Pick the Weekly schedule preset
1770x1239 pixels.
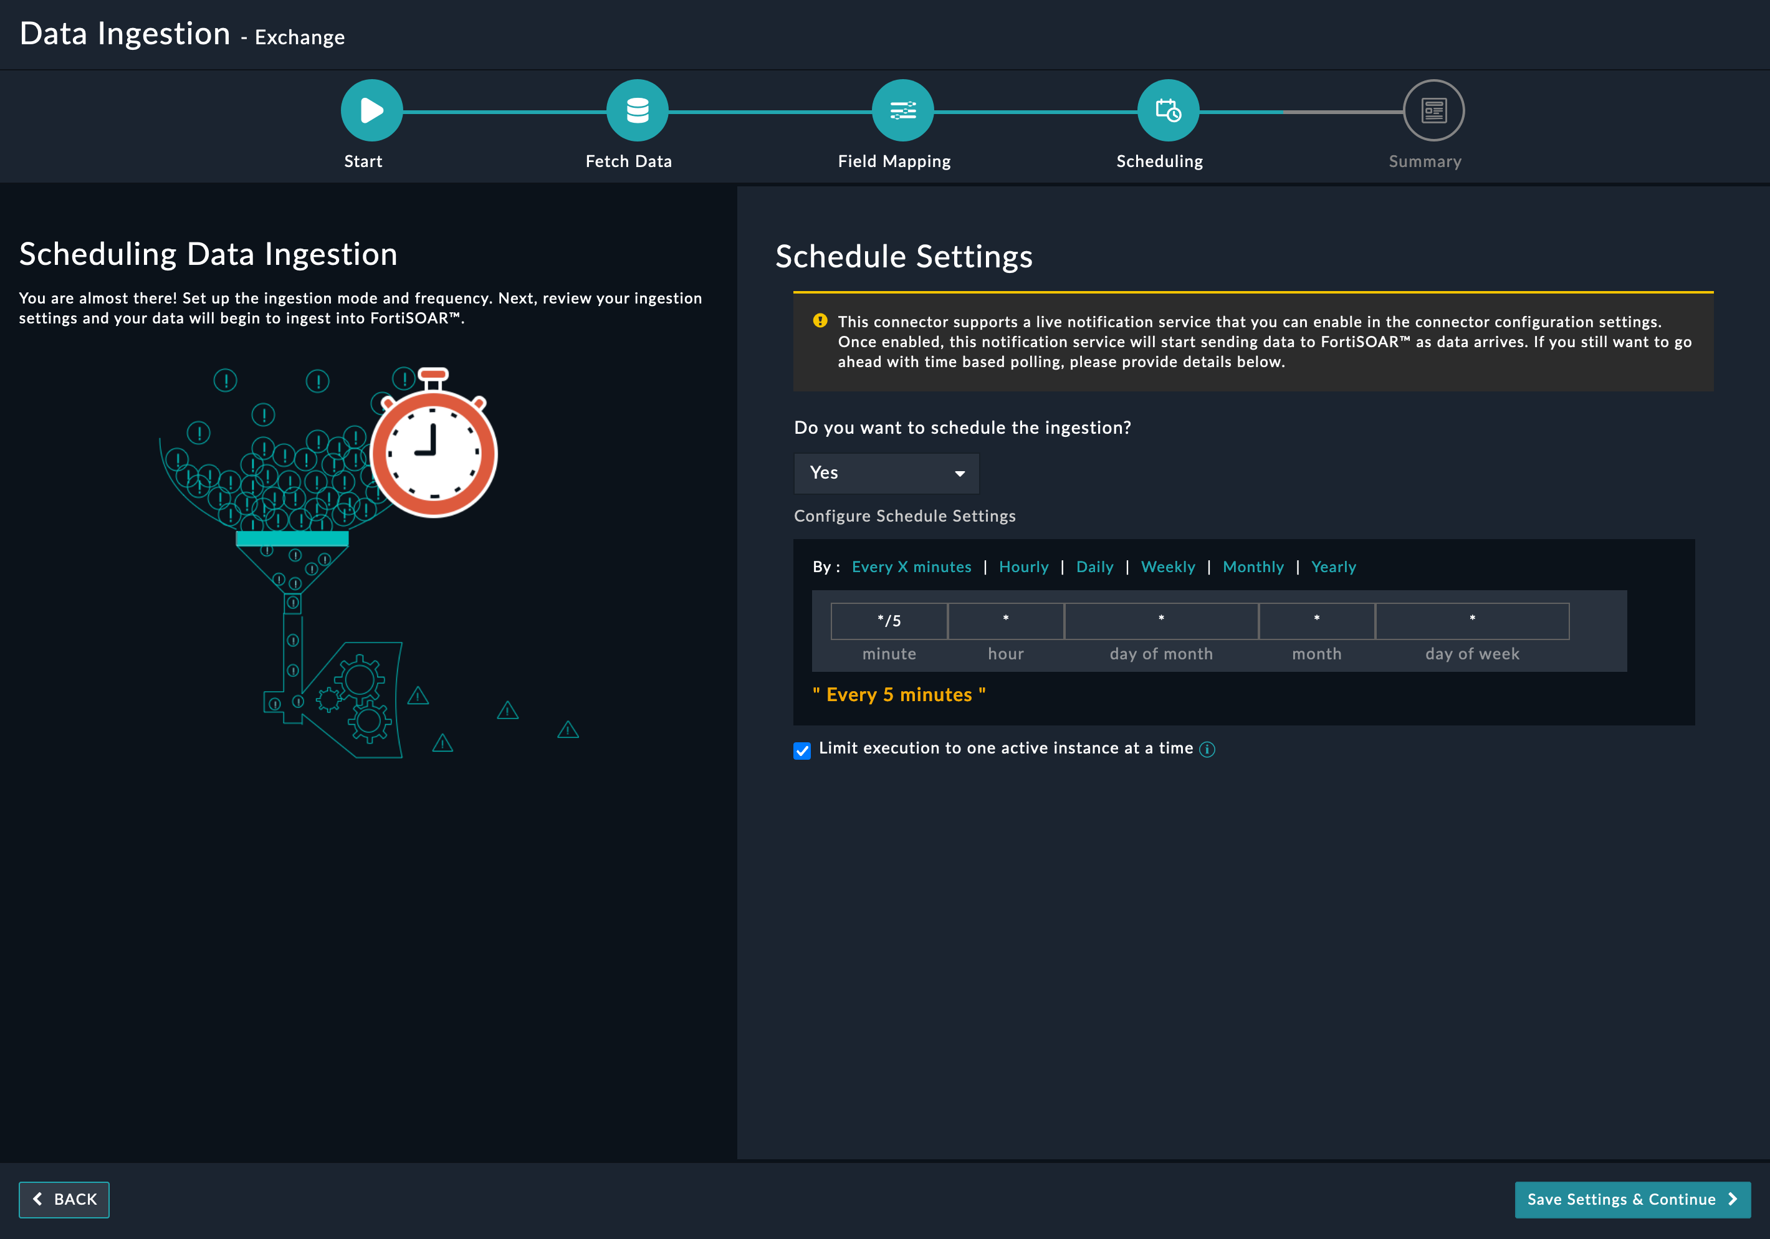click(1167, 567)
